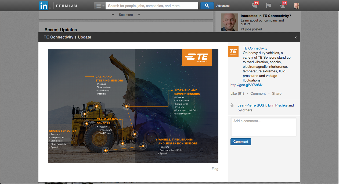Open the profile photo account menu
Screen dimensions: 339x184
pyautogui.click(x=296, y=6)
